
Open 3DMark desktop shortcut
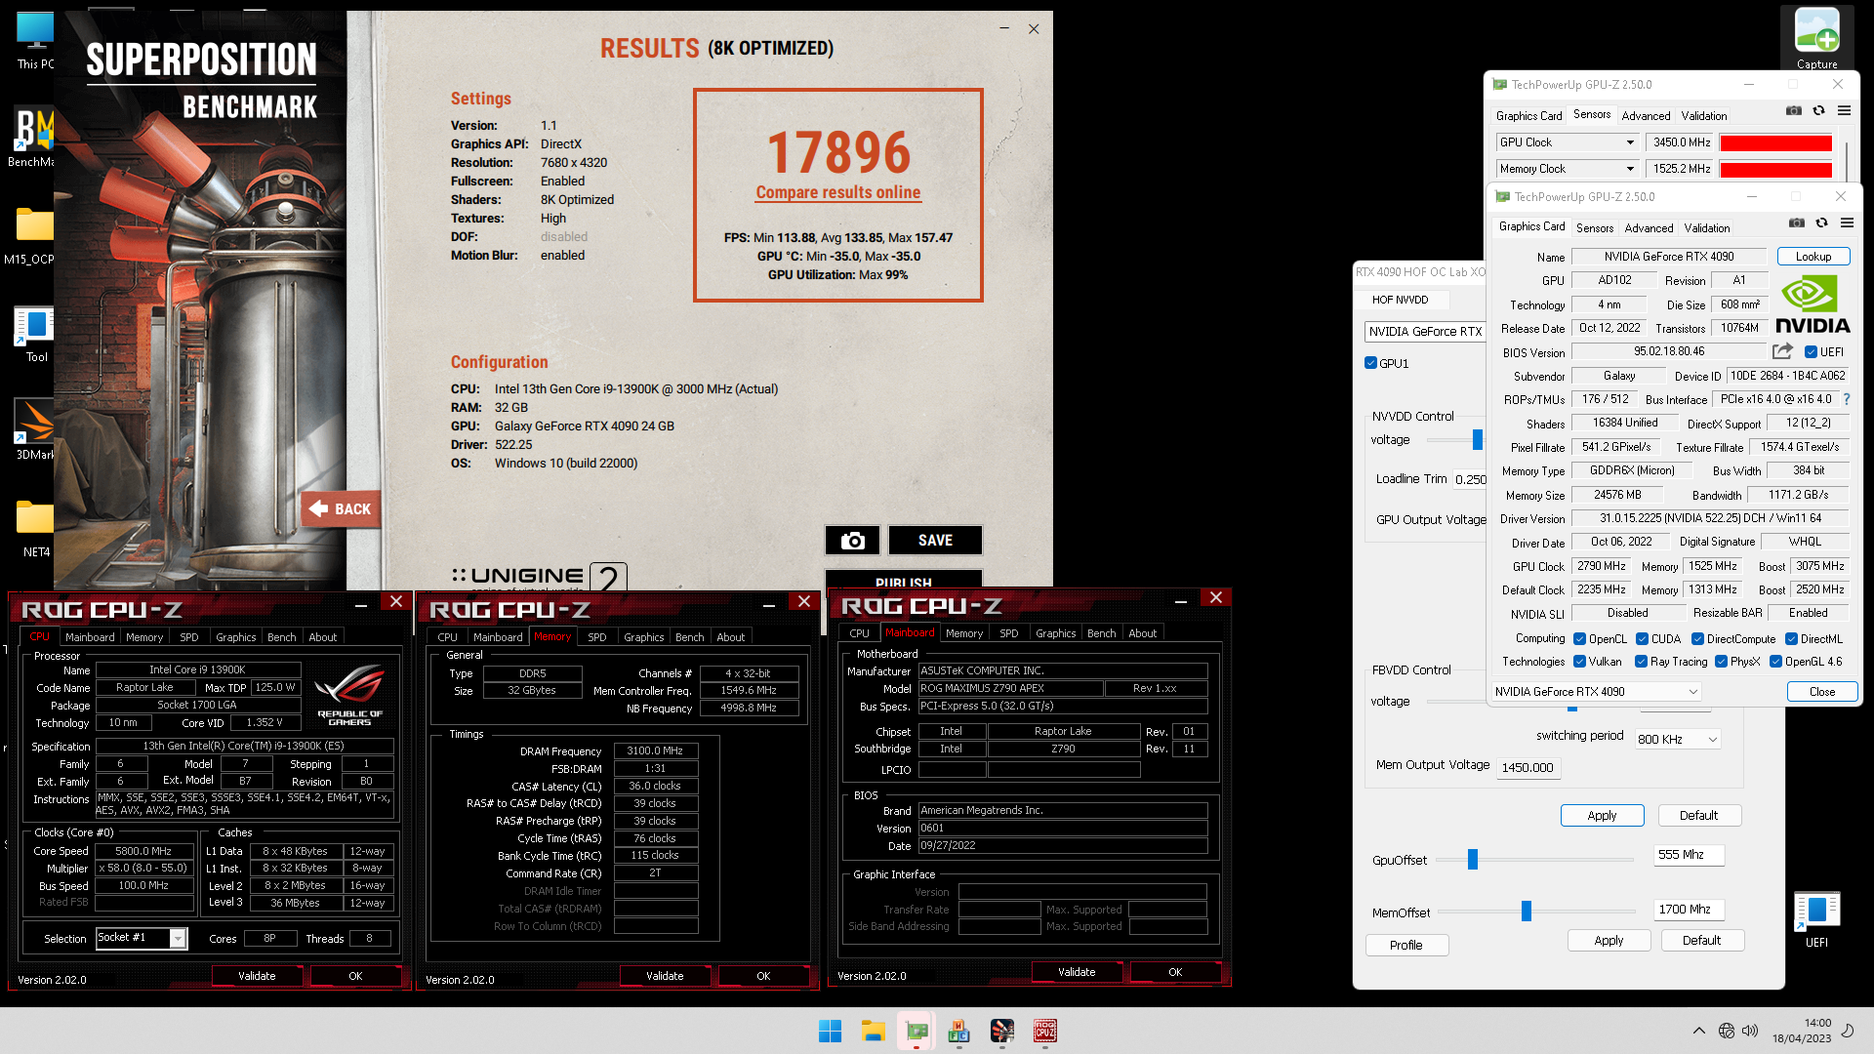34,429
